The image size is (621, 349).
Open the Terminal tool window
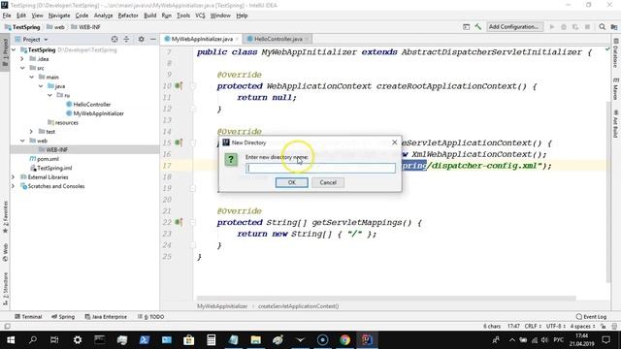(x=28, y=317)
